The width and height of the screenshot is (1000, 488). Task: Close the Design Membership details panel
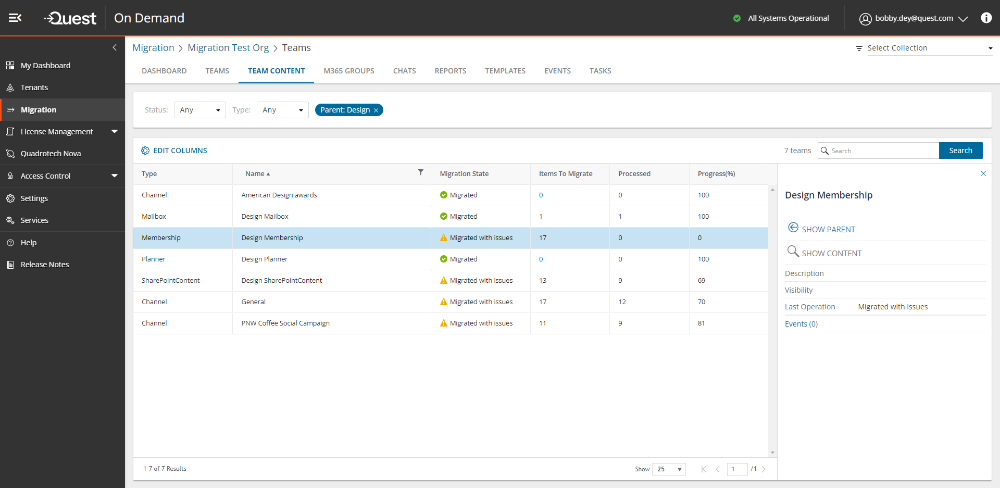pyautogui.click(x=983, y=173)
